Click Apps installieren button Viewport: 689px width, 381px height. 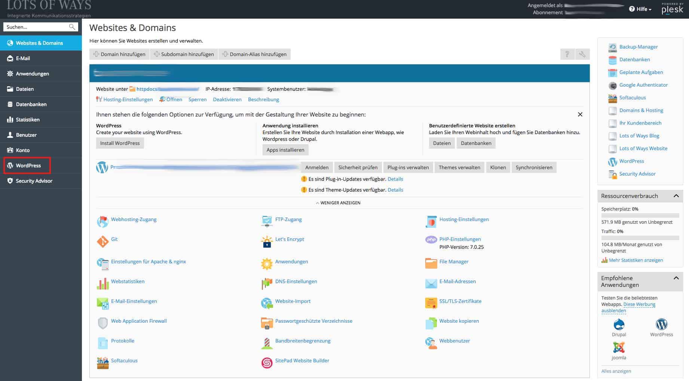tap(285, 150)
